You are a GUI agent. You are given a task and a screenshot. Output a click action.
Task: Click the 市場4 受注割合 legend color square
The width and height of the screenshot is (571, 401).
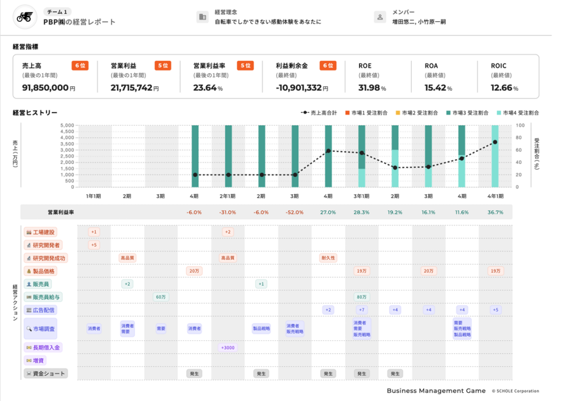tap(499, 113)
